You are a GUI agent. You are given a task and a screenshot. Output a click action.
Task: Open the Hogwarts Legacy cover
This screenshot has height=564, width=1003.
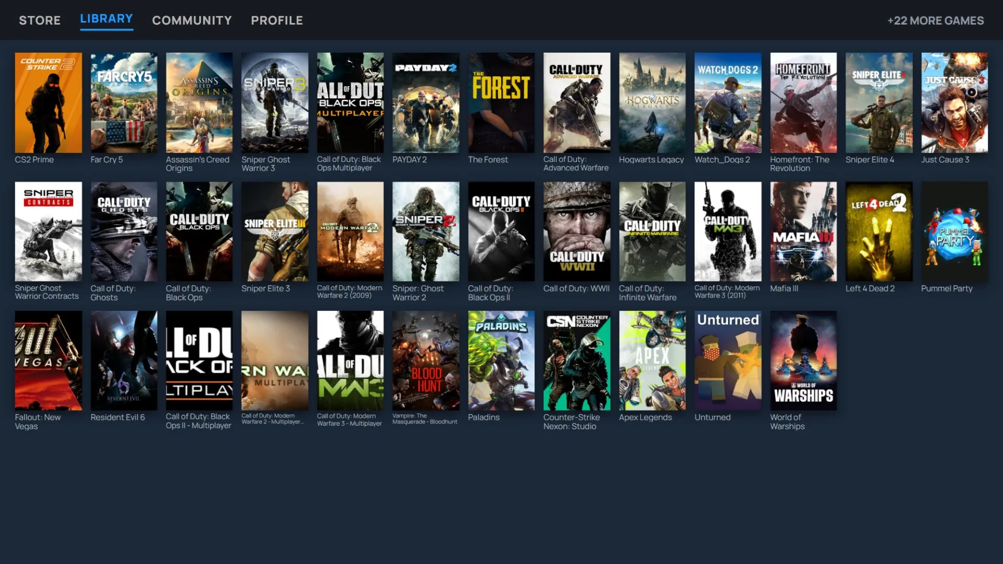pos(652,102)
